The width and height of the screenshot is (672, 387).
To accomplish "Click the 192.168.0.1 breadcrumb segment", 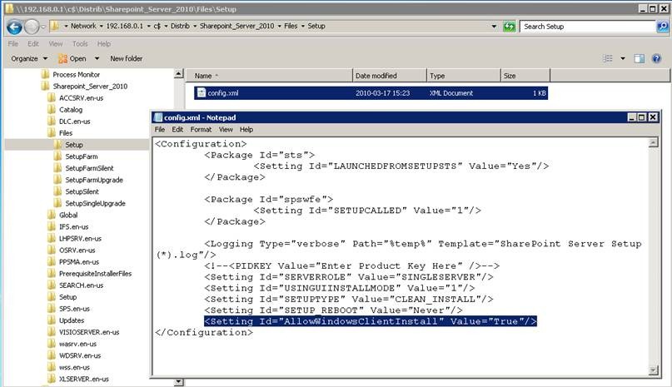I will [x=124, y=26].
